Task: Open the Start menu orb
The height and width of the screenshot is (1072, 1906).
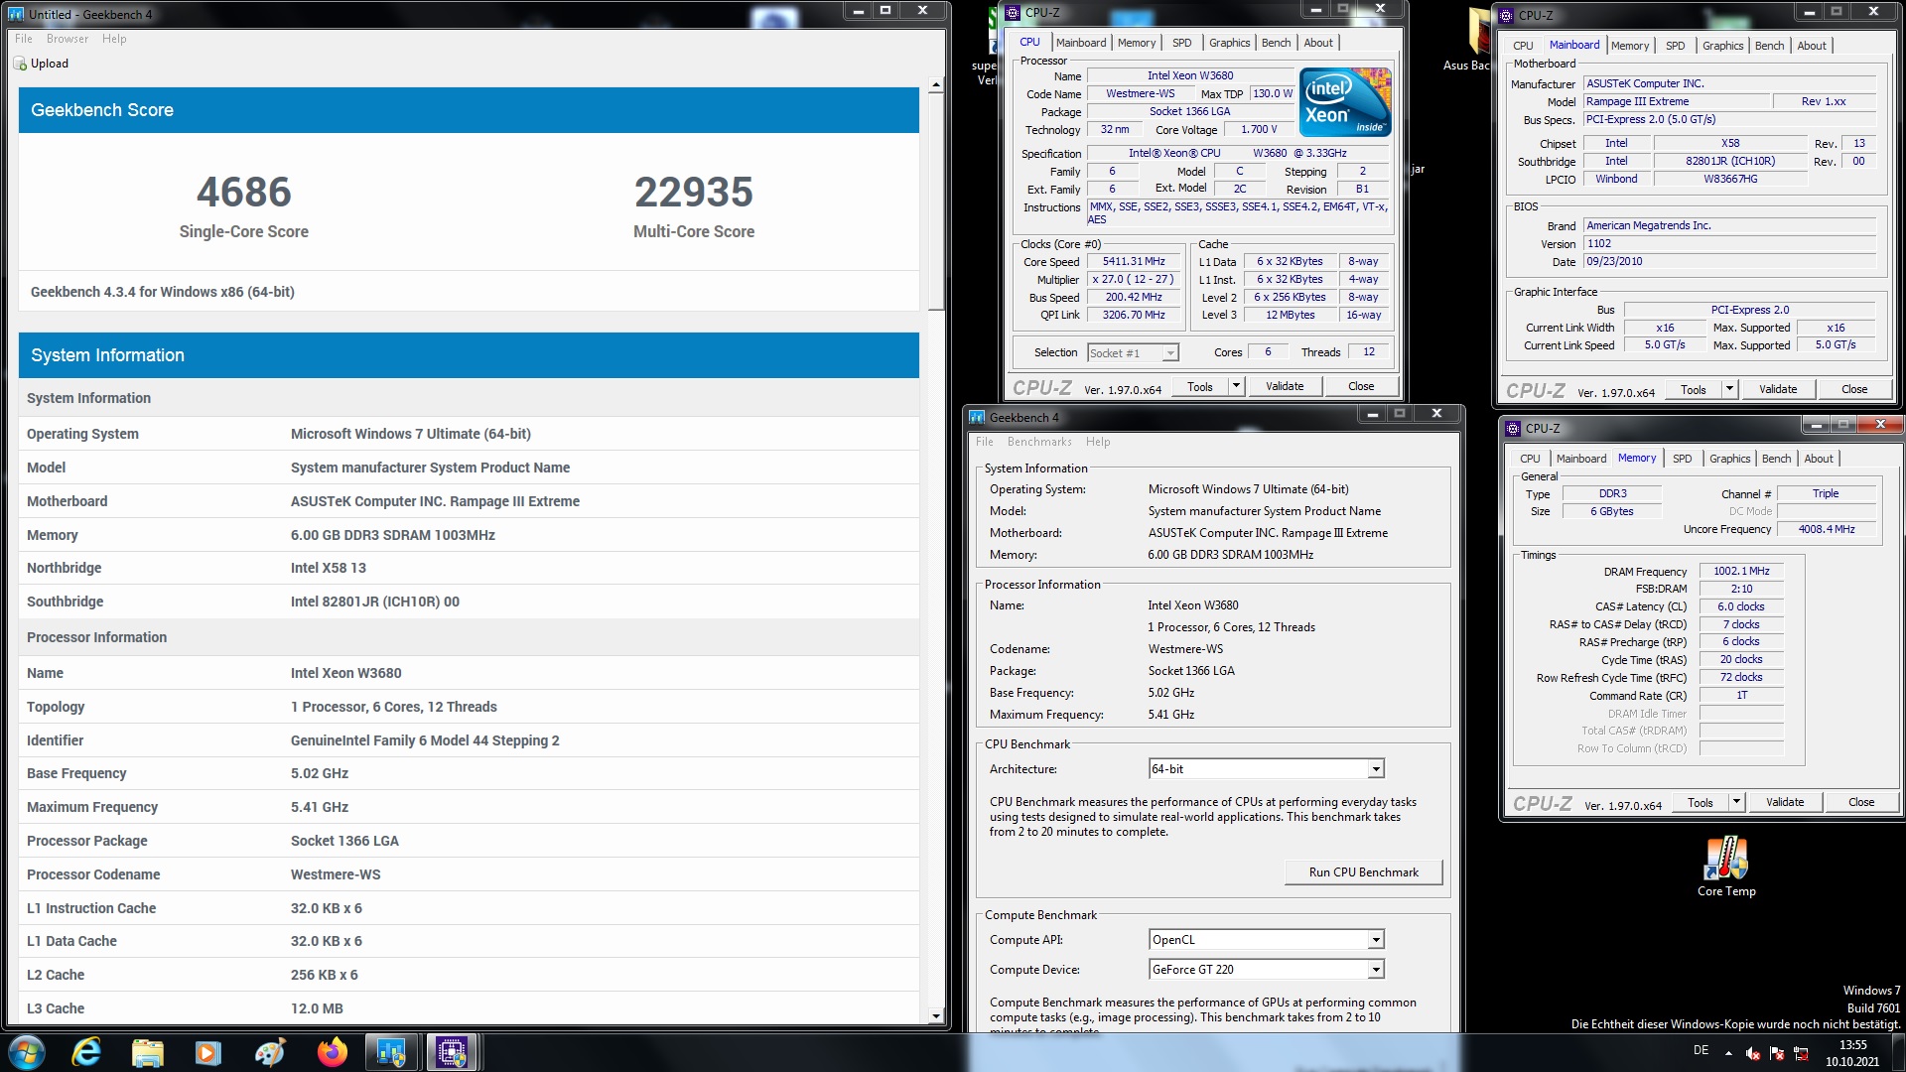Action: click(x=27, y=1051)
